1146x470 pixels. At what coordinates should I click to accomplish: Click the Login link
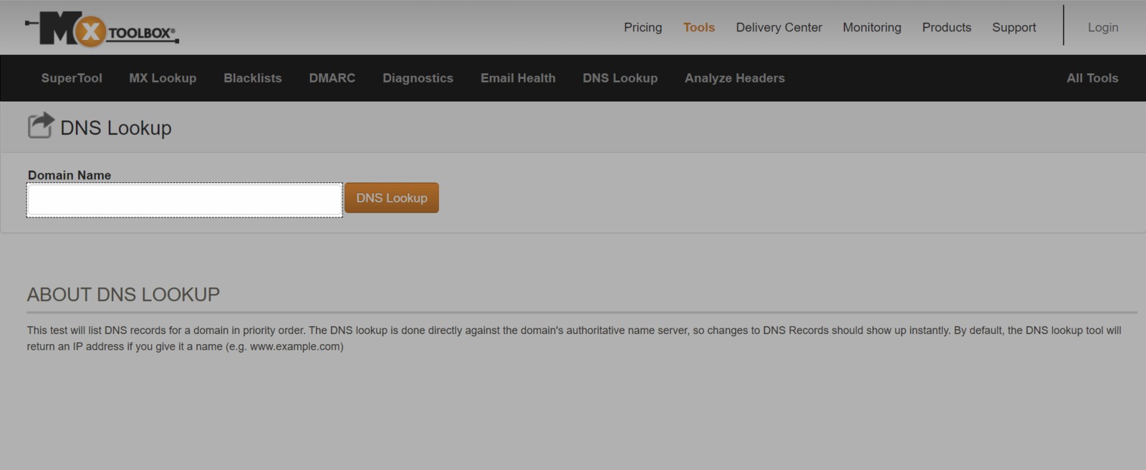(1102, 27)
